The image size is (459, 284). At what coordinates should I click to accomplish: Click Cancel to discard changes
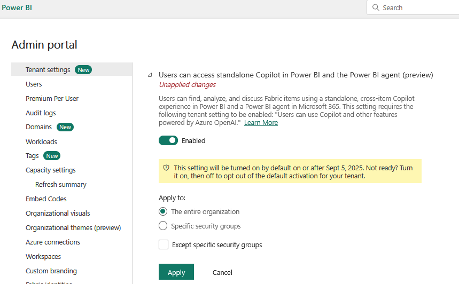click(x=222, y=272)
